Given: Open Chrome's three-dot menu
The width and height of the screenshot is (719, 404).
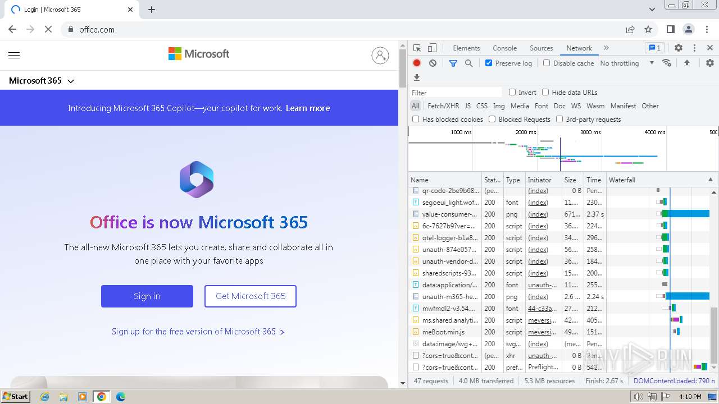Looking at the screenshot, I should 707,29.
